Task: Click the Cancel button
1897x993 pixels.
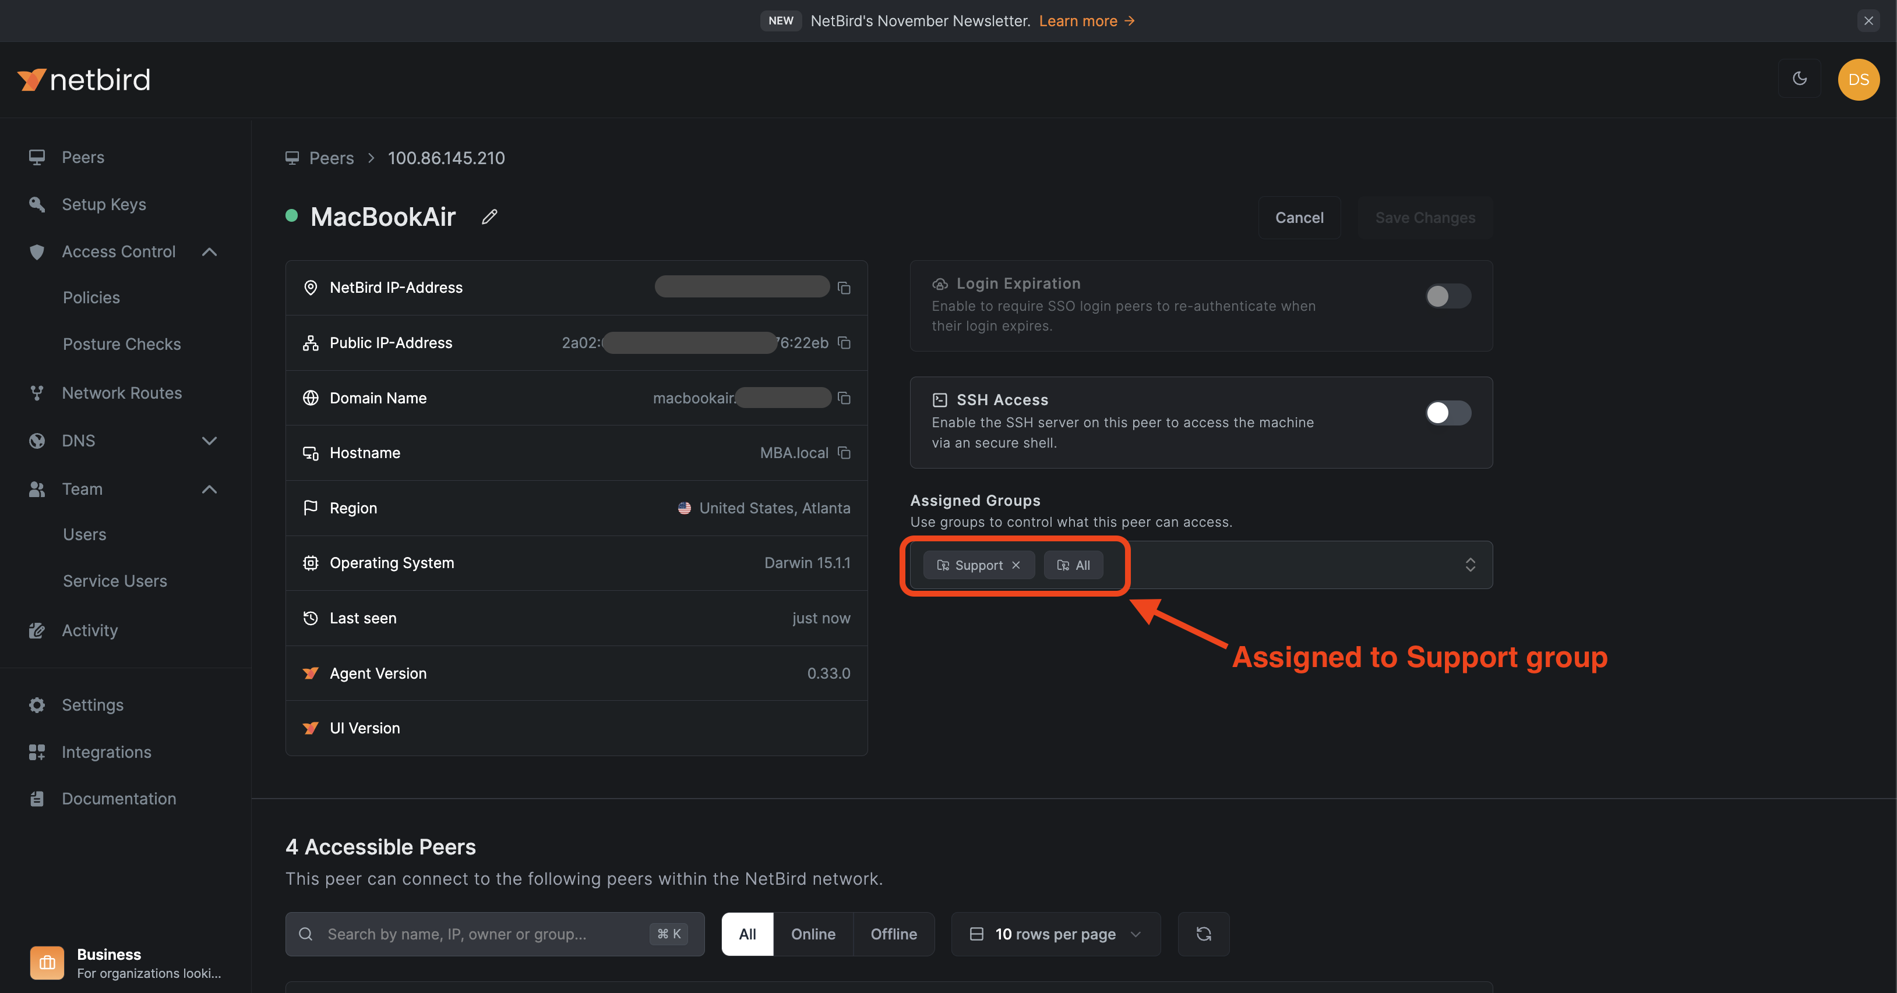Action: 1299,215
